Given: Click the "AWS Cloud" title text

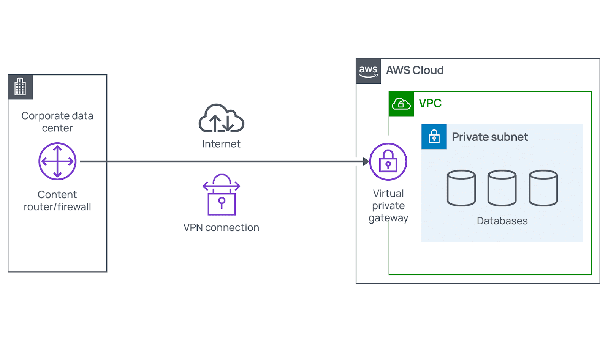Looking at the screenshot, I should 415,71.
